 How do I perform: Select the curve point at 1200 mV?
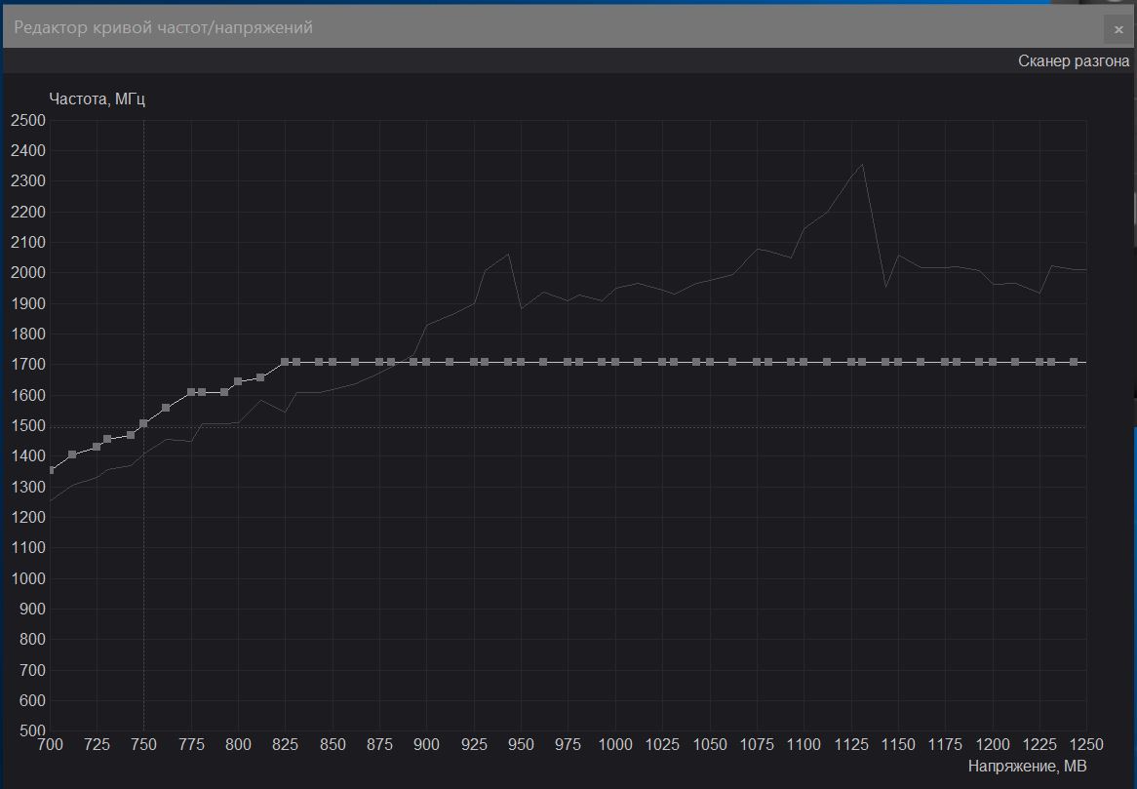[x=993, y=362]
